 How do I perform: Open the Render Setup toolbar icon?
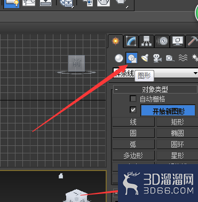coord(88,3)
